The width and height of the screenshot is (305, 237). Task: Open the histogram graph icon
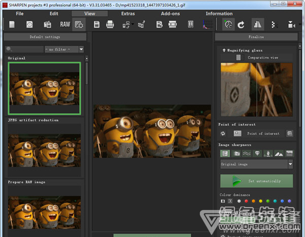click(208, 24)
